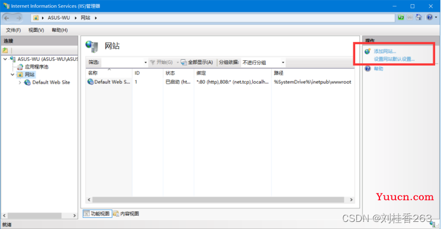Click the 开始(G) filter button
This screenshot has width=441, height=229.
(162, 62)
